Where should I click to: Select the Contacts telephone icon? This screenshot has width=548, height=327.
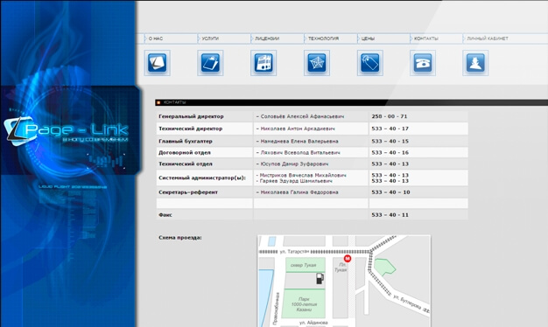click(423, 63)
